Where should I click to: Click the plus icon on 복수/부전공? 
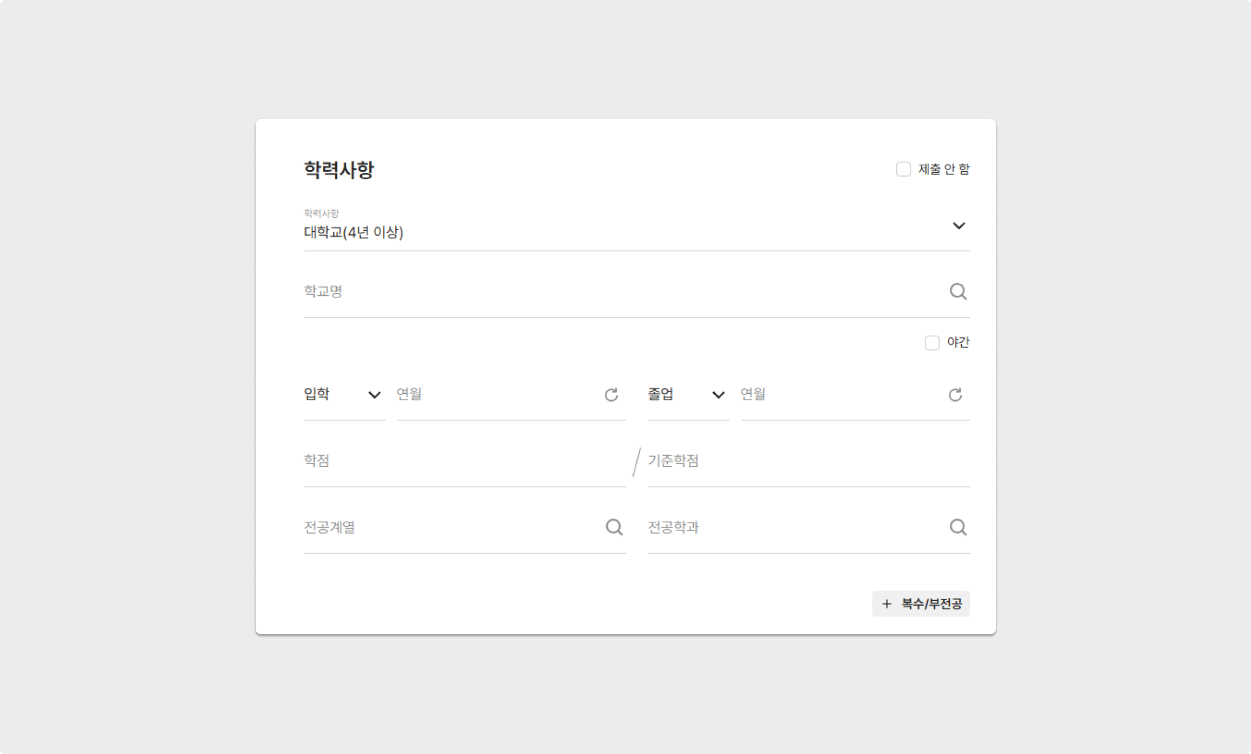(x=887, y=603)
